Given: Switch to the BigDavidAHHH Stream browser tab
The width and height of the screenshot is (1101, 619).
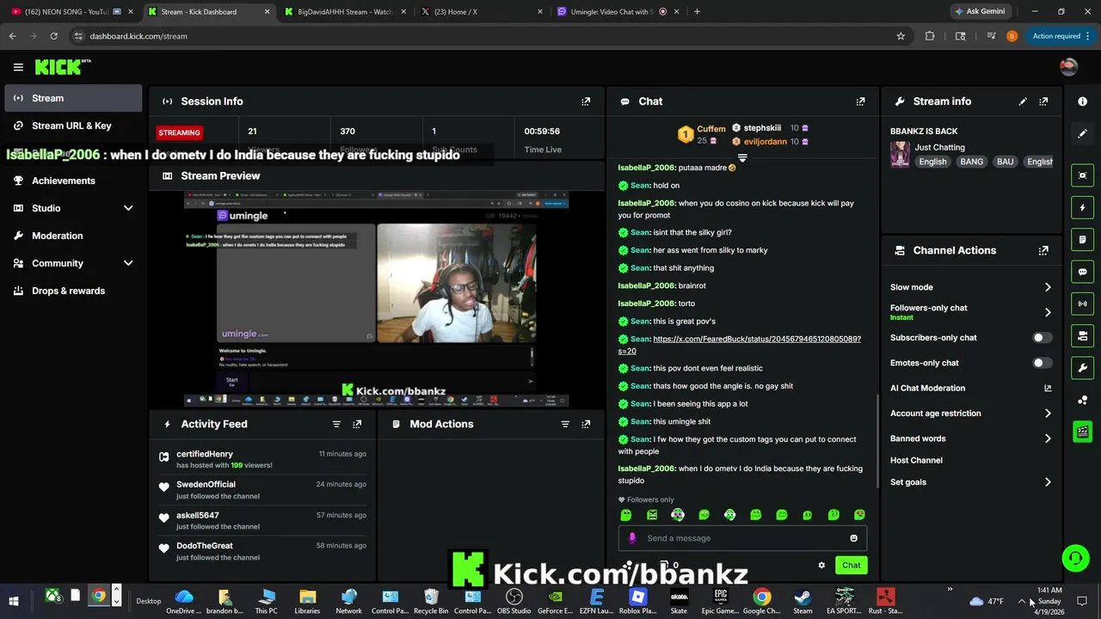Looking at the screenshot, I should (x=344, y=12).
